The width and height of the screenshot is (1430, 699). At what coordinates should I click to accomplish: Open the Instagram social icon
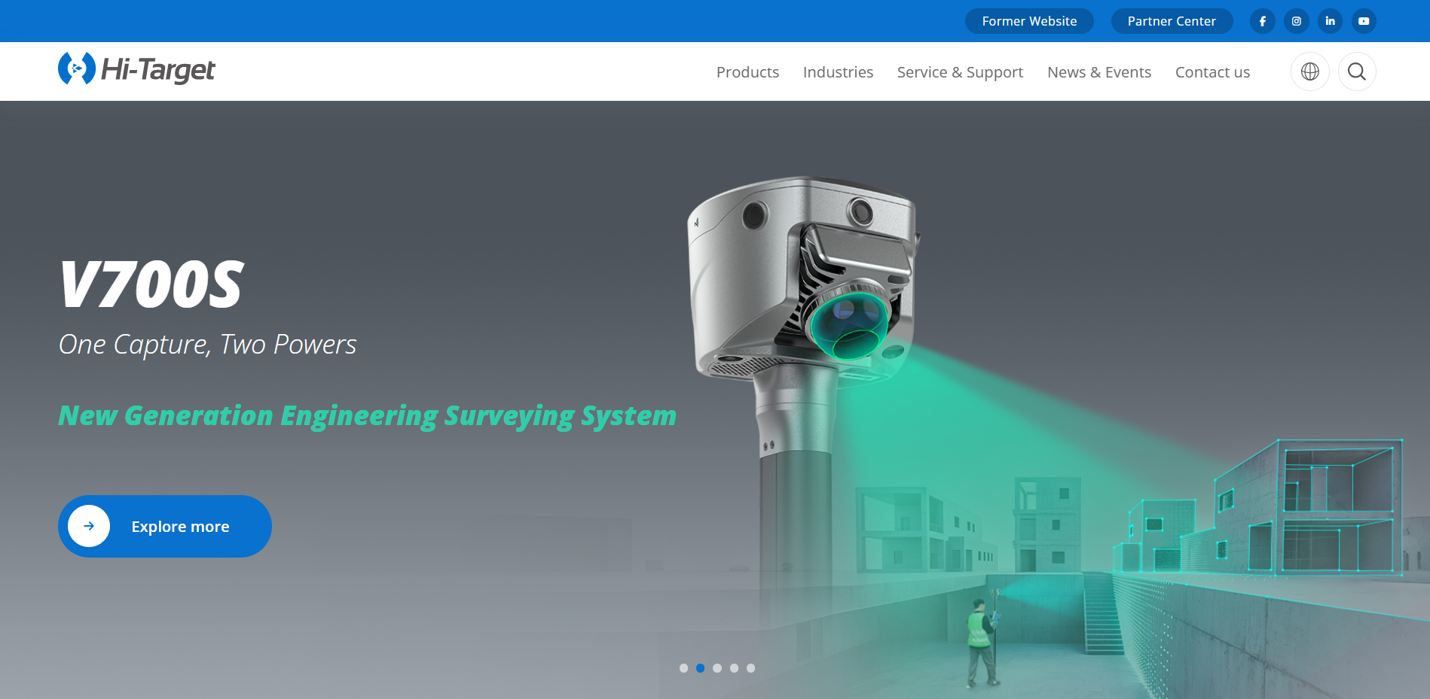pyautogui.click(x=1296, y=21)
